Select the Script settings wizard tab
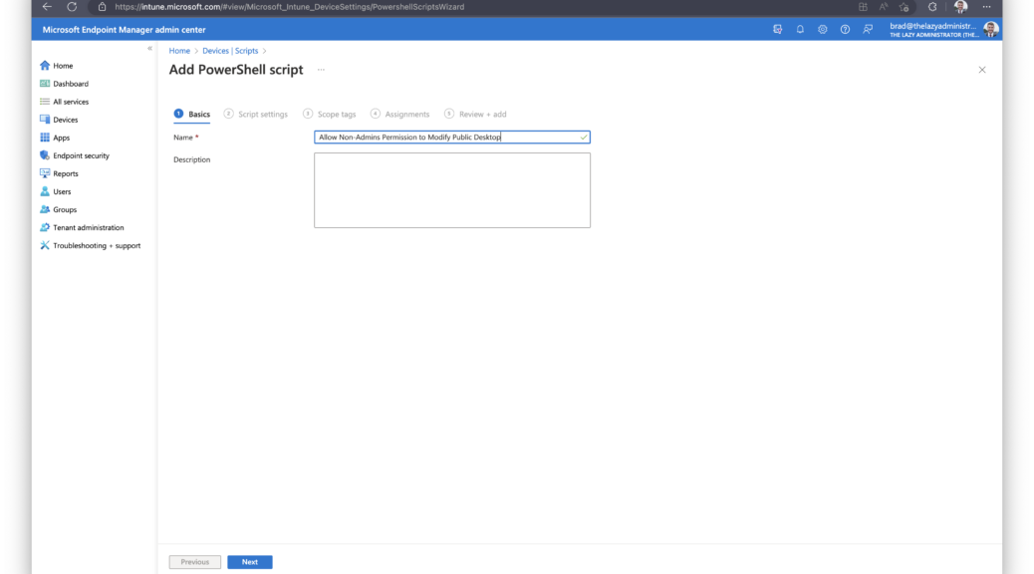The height and width of the screenshot is (574, 1034). click(256, 115)
